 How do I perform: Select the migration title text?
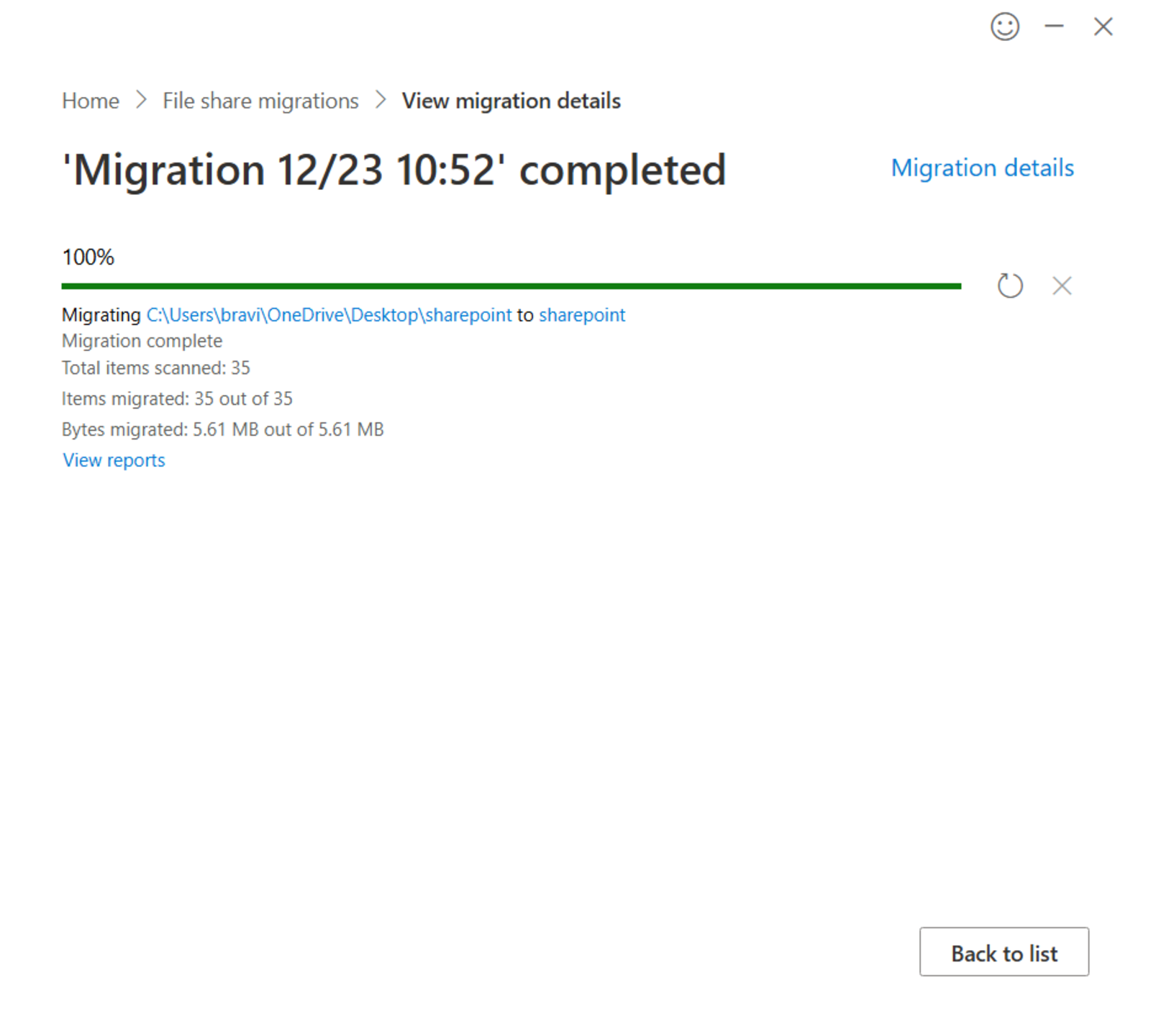click(393, 170)
